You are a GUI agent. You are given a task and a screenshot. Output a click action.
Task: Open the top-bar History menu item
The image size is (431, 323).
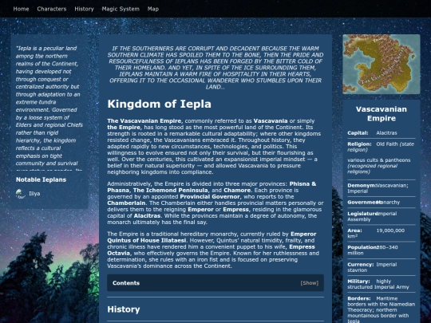pos(84,9)
